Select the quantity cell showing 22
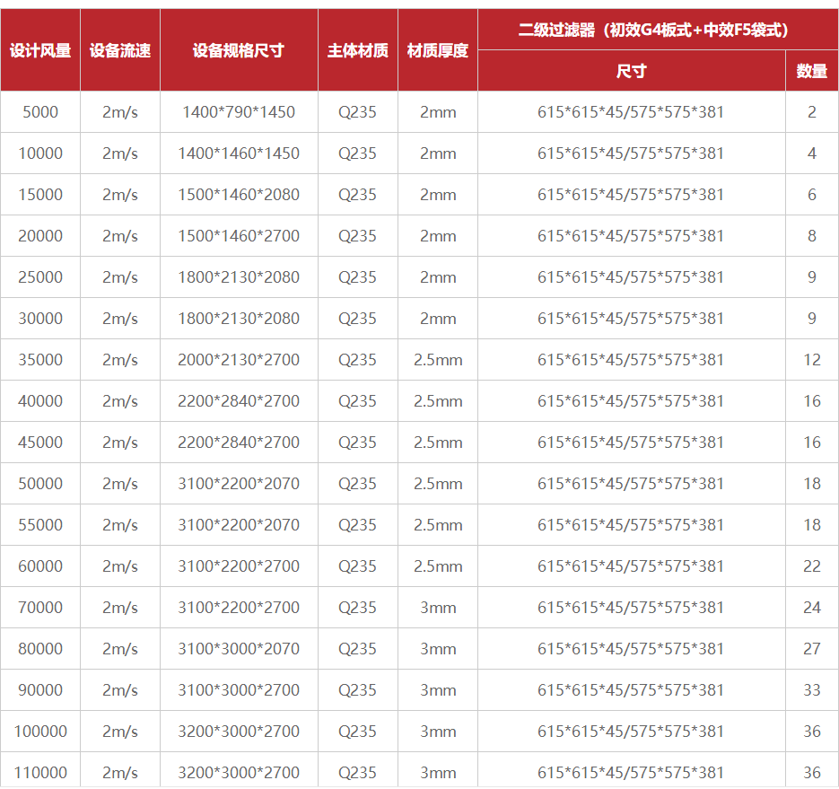The image size is (839, 789). pyautogui.click(x=811, y=566)
